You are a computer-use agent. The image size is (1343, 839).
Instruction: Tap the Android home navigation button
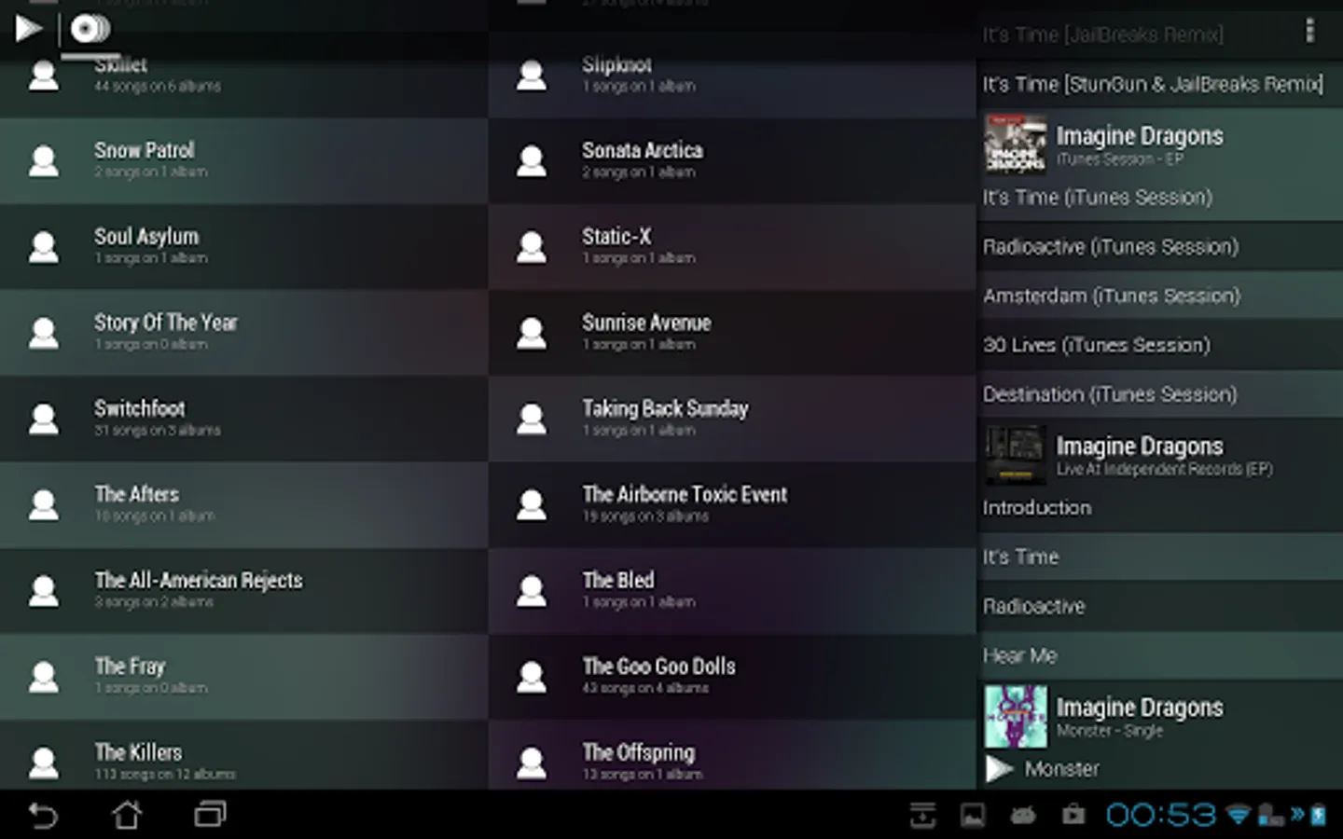pyautogui.click(x=127, y=816)
